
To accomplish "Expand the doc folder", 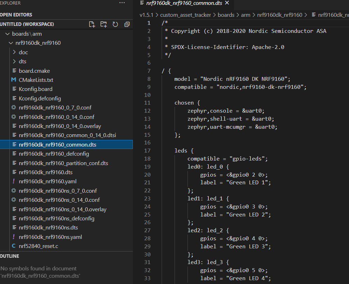I will coord(23,52).
